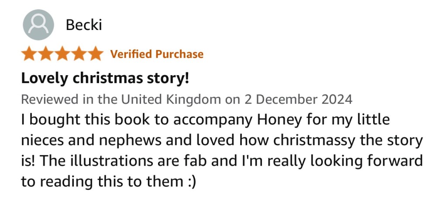This screenshot has width=447, height=200.
Task: Click the Verified Purchase label
Action: click(x=157, y=54)
